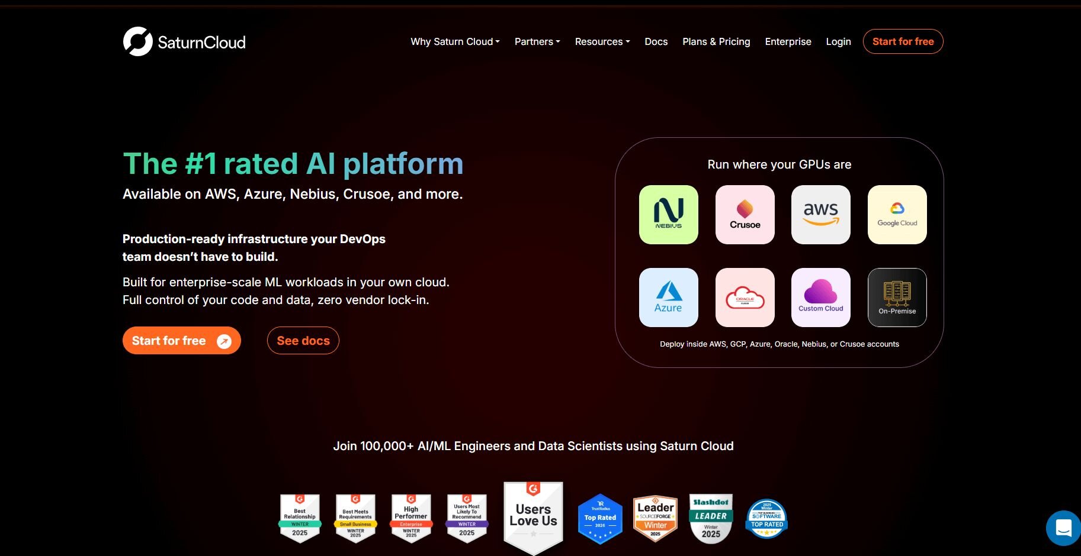Expand the Partners dropdown menu
Viewport: 1081px width, 556px height.
(x=537, y=41)
